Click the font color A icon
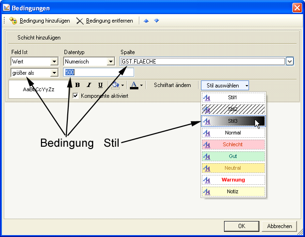Screen dimensions: 305x237 pyautogui.click(x=134, y=85)
